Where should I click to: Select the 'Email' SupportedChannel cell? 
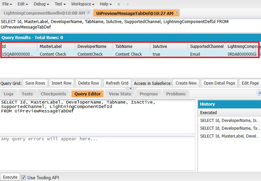pos(207,54)
